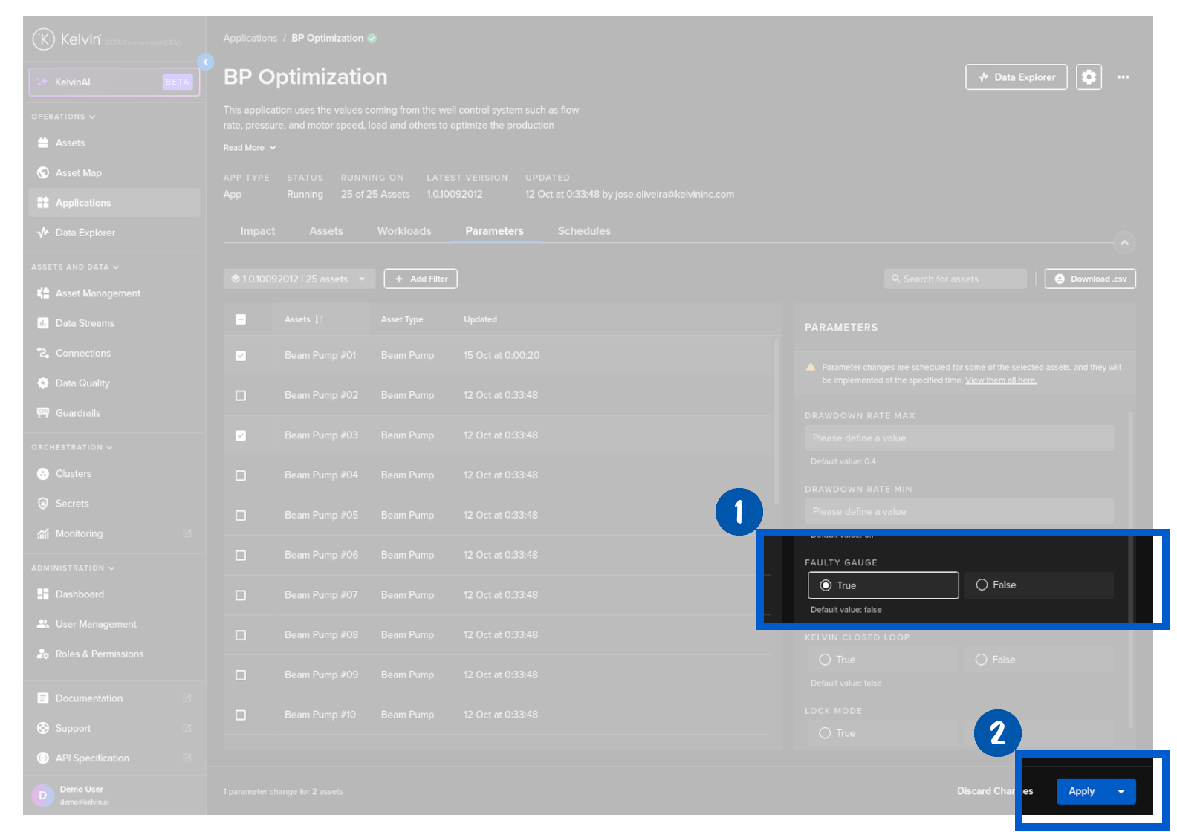This screenshot has width=1177, height=832.
Task: Uncheck the Beam Pump #01 checkbox
Action: (x=241, y=356)
